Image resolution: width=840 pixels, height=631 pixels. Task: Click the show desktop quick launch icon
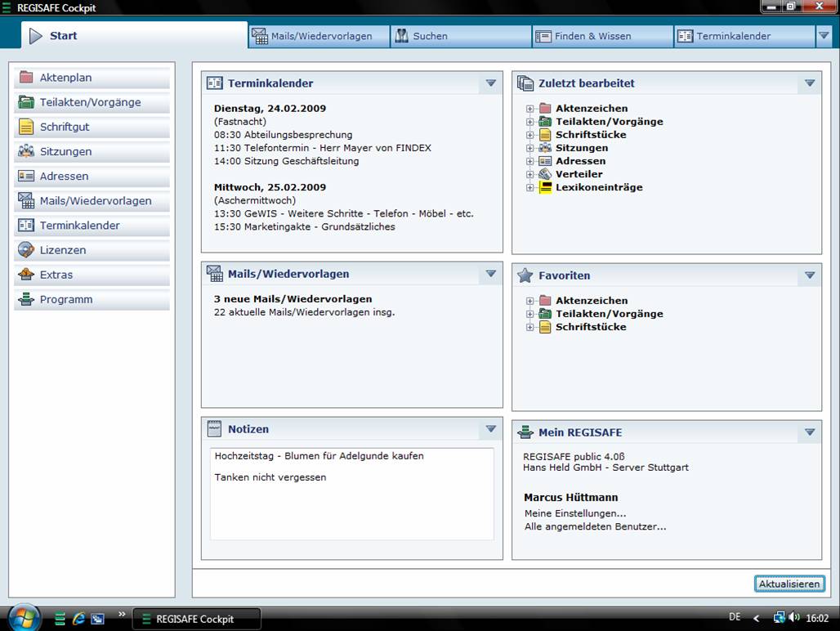pyautogui.click(x=97, y=619)
